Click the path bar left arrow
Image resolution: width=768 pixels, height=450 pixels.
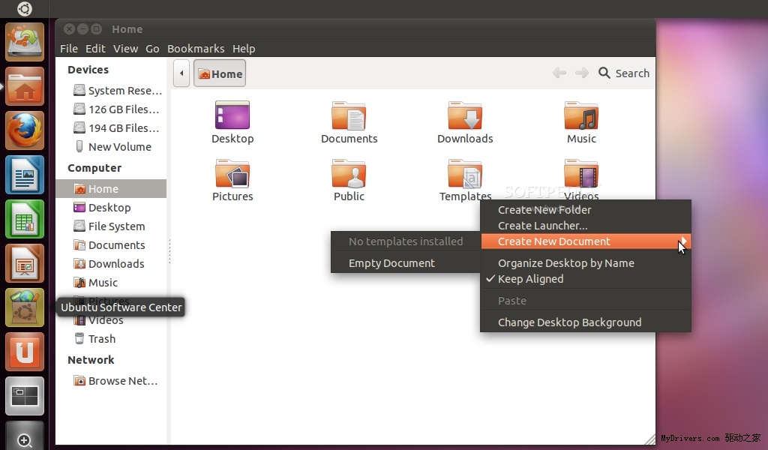pos(181,73)
